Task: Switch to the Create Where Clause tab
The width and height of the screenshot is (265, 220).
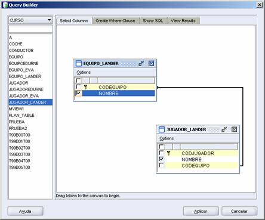Action: click(115, 21)
